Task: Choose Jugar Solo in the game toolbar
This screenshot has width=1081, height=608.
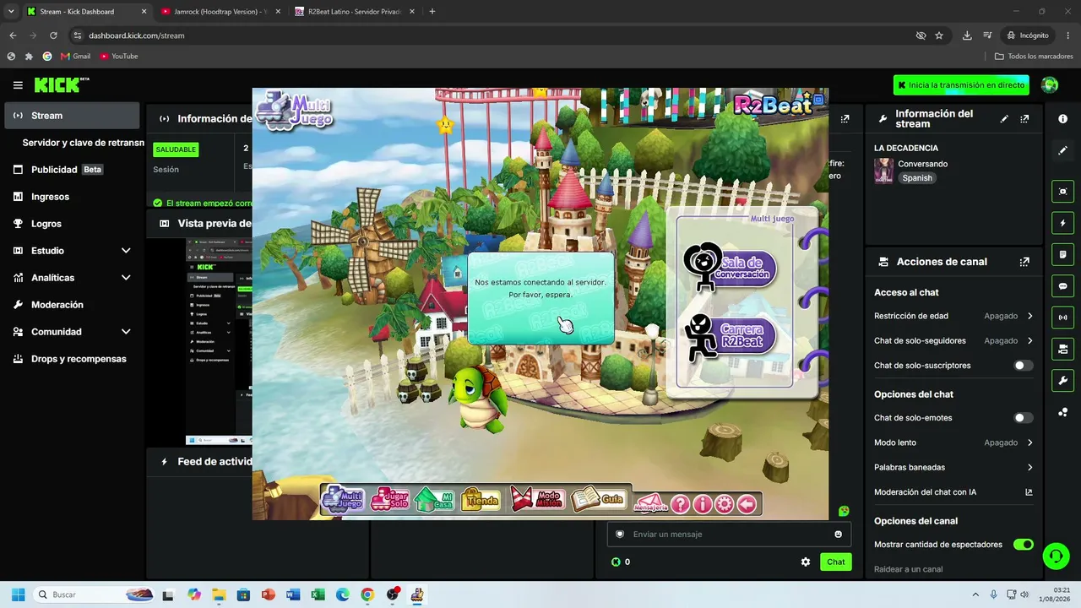Action: tap(389, 499)
